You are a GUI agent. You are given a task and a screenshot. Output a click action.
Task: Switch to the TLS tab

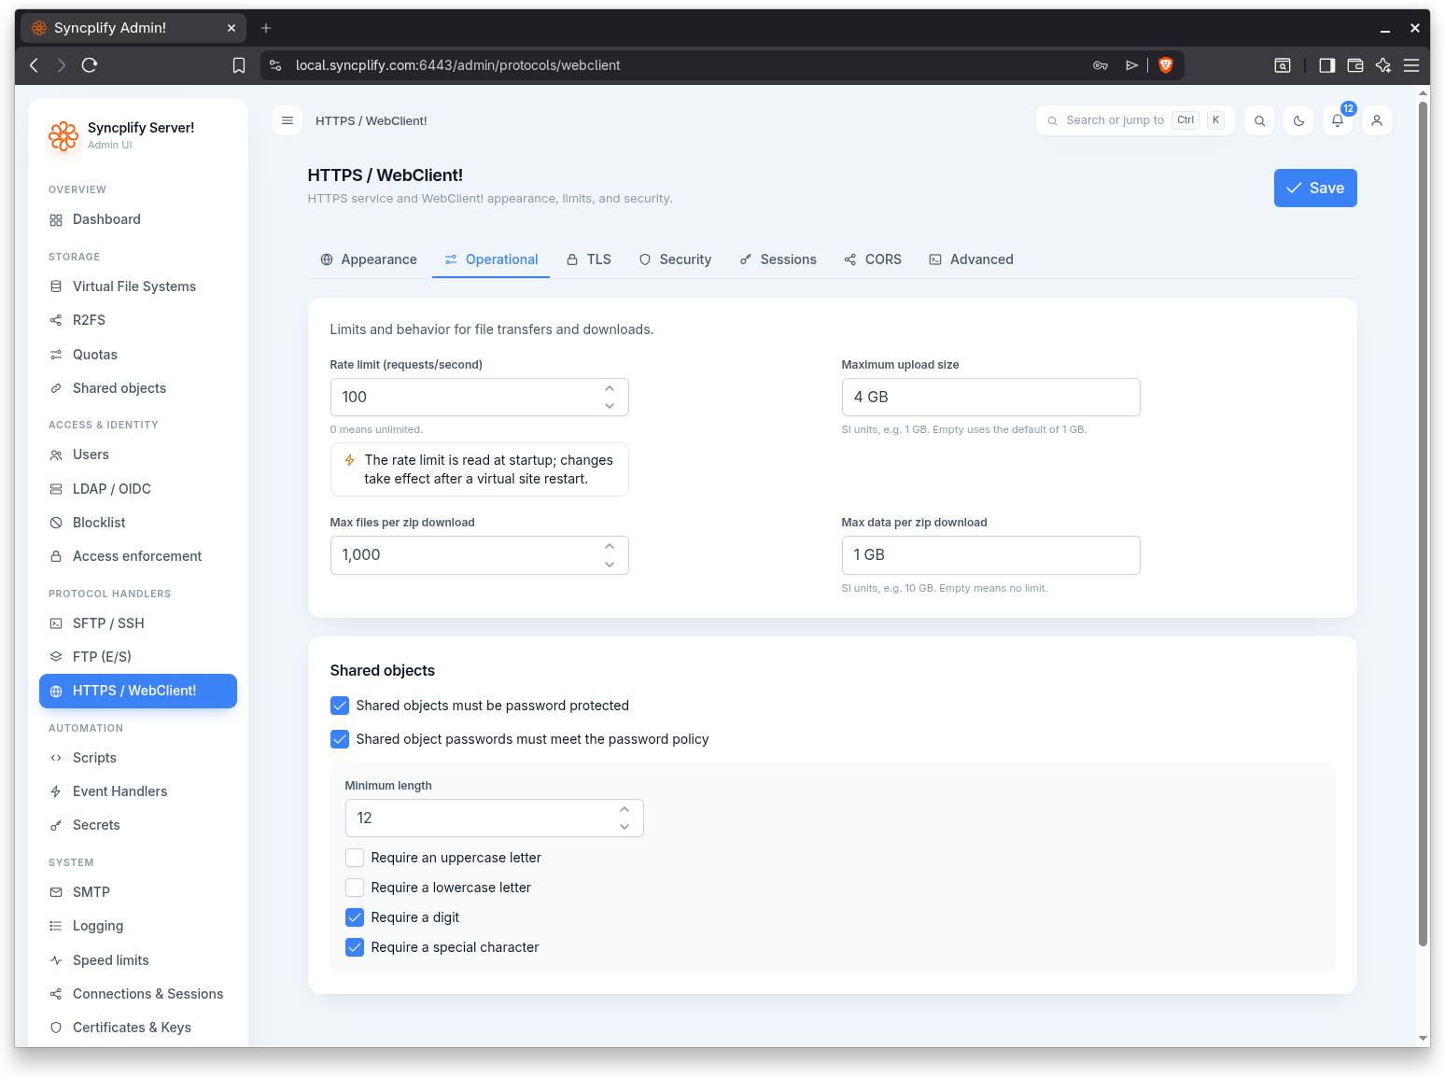click(x=589, y=259)
